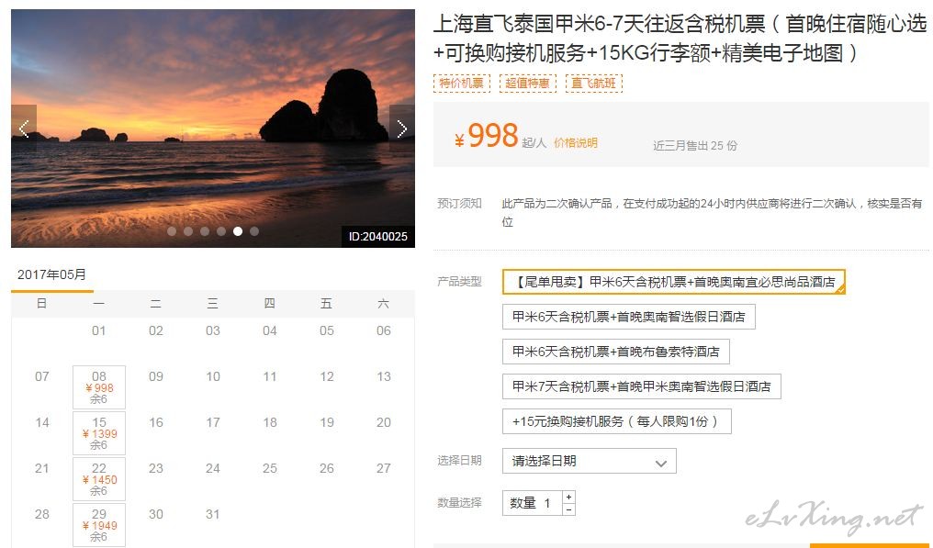The height and width of the screenshot is (548, 933).
Task: Choose the 首晚布鲁索特酒店 product type
Action: click(x=616, y=352)
